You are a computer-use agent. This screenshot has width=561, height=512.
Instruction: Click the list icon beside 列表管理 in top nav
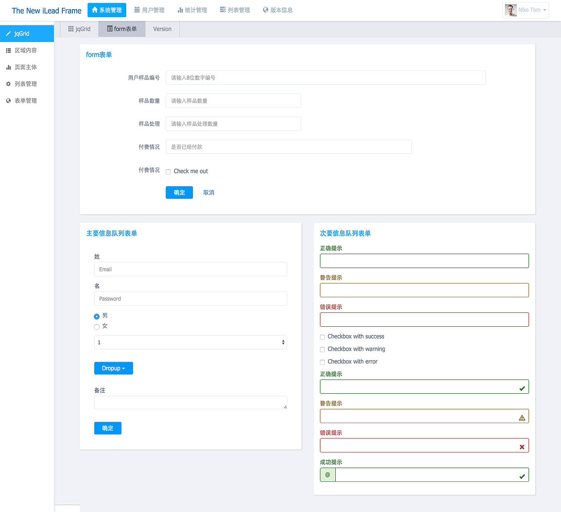pyautogui.click(x=223, y=10)
